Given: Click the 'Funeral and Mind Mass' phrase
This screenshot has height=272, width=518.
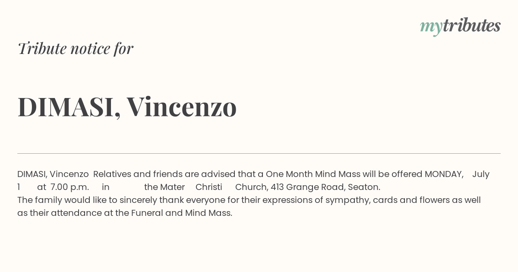Looking at the screenshot, I should click(181, 213).
